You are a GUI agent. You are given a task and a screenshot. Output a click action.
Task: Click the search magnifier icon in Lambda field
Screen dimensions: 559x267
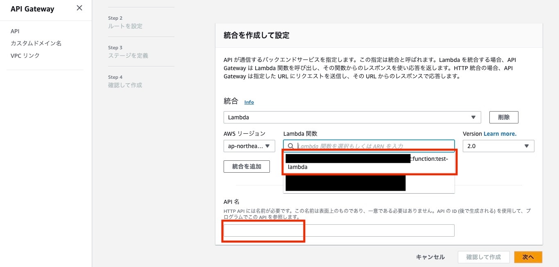point(291,146)
